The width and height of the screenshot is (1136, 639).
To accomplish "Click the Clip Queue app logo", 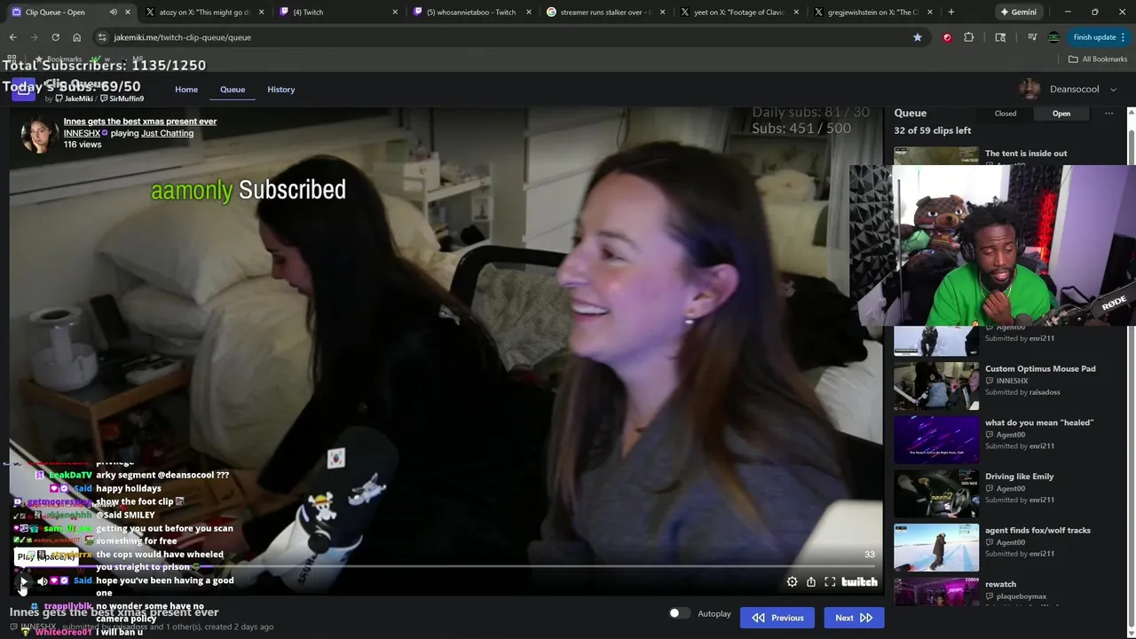I will pyautogui.click(x=24, y=90).
